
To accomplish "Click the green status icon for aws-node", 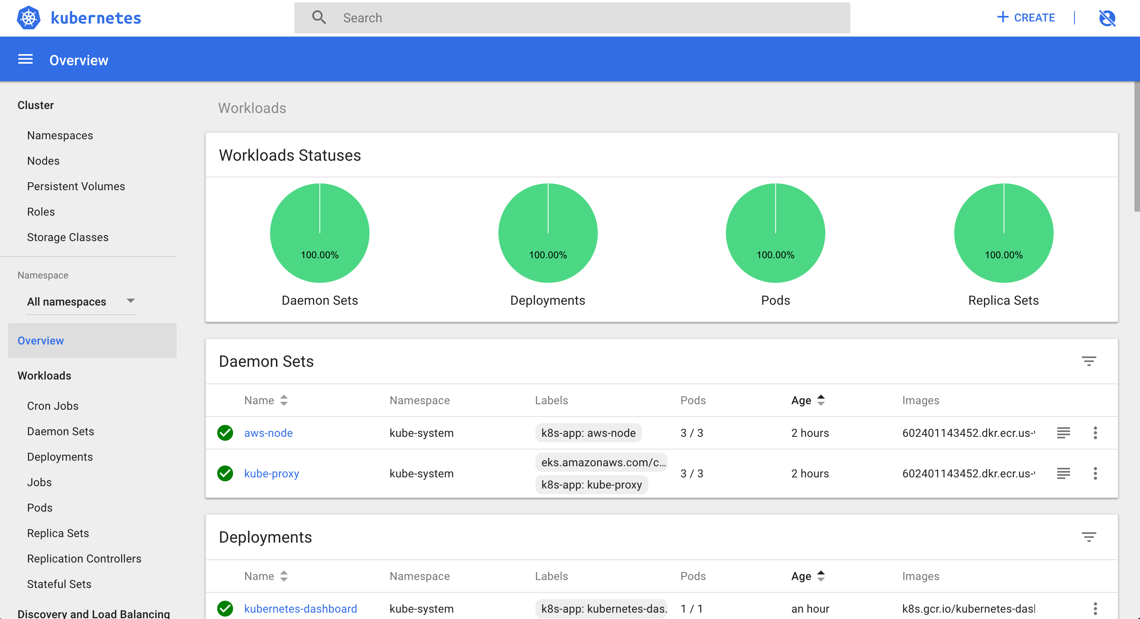I will [226, 433].
